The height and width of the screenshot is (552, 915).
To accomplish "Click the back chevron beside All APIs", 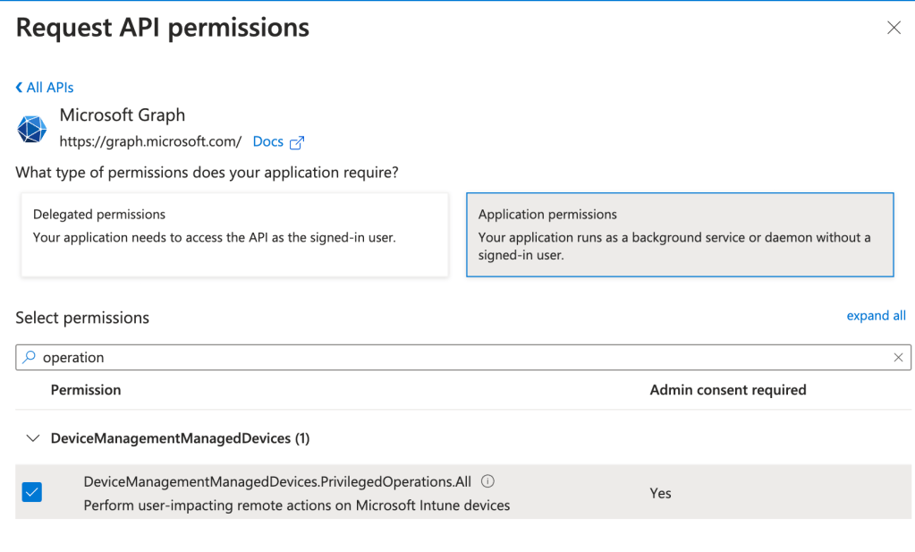I will [x=20, y=88].
